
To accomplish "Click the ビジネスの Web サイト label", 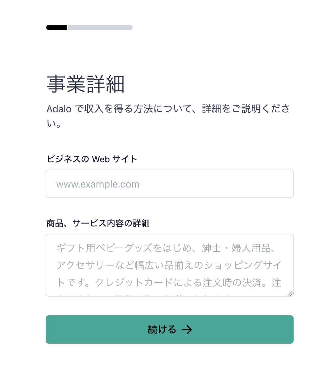I will [92, 159].
